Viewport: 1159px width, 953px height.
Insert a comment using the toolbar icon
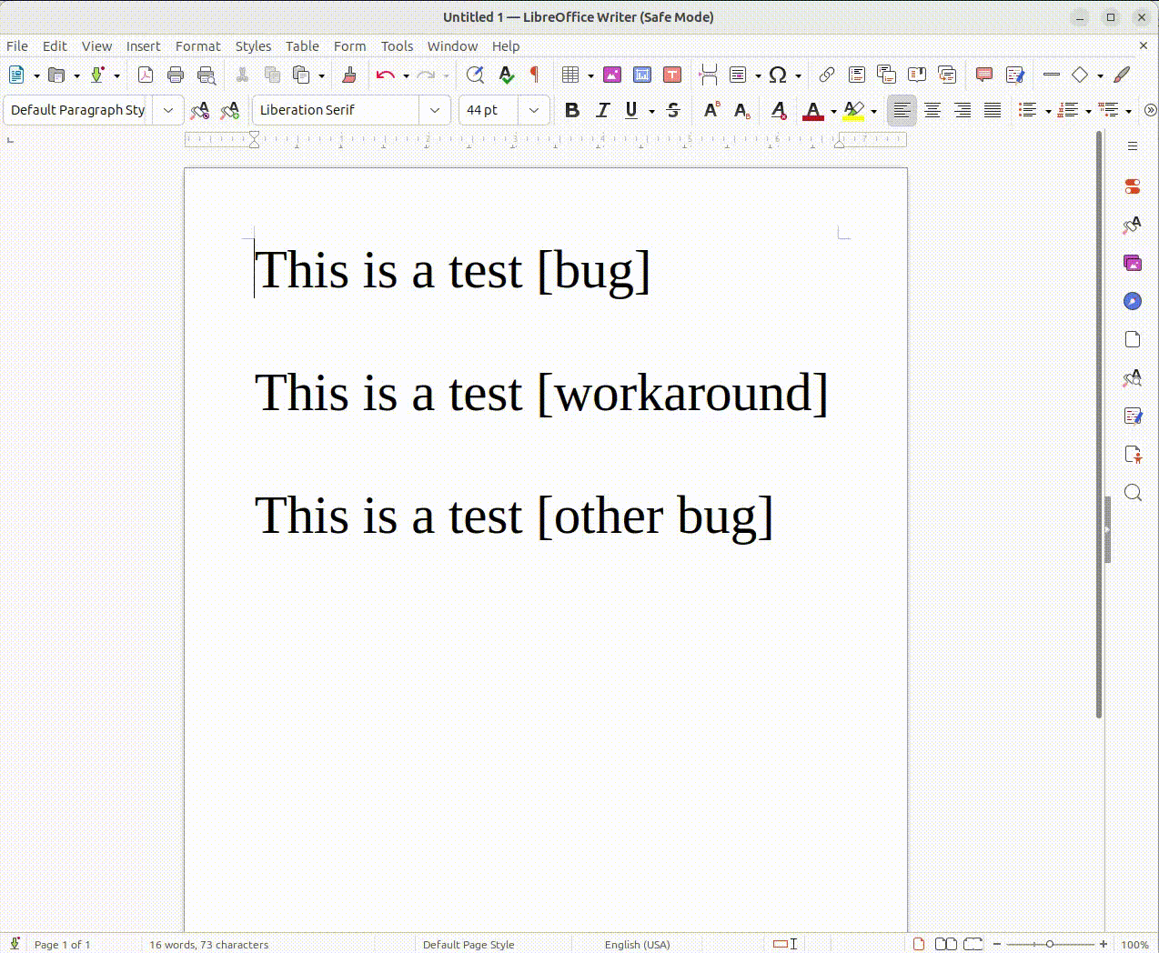point(983,75)
